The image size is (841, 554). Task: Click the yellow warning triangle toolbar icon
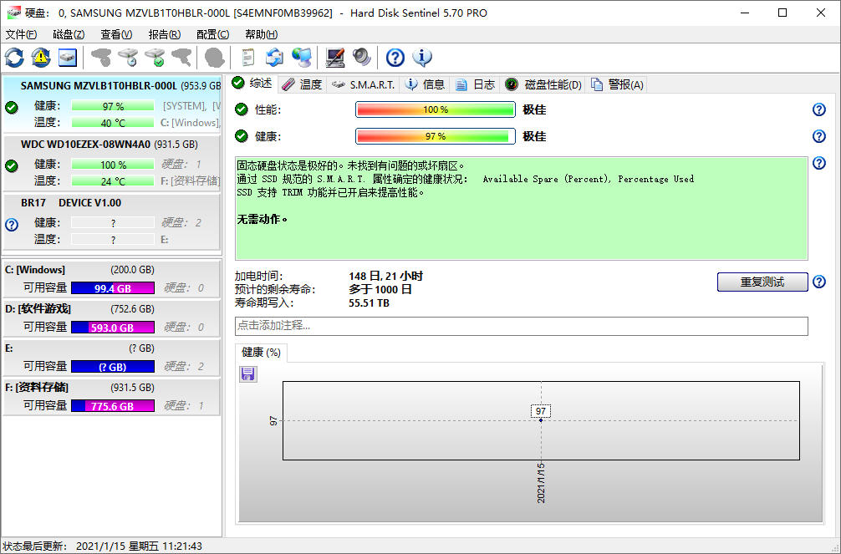point(41,58)
